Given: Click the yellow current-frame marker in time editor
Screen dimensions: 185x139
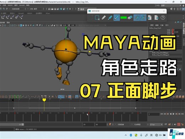Looking at the screenshot, I should click(x=44, y=100).
